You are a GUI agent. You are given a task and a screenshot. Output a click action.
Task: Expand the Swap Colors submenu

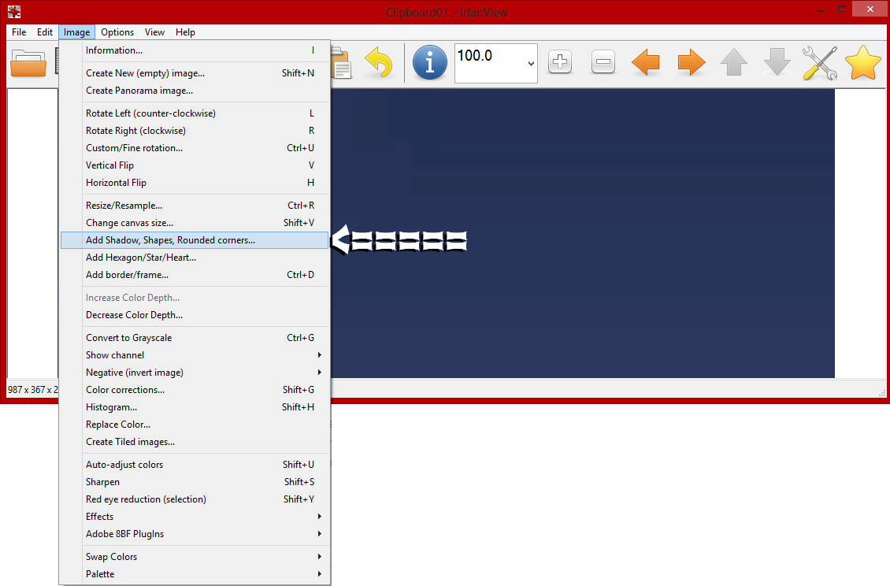(195, 557)
